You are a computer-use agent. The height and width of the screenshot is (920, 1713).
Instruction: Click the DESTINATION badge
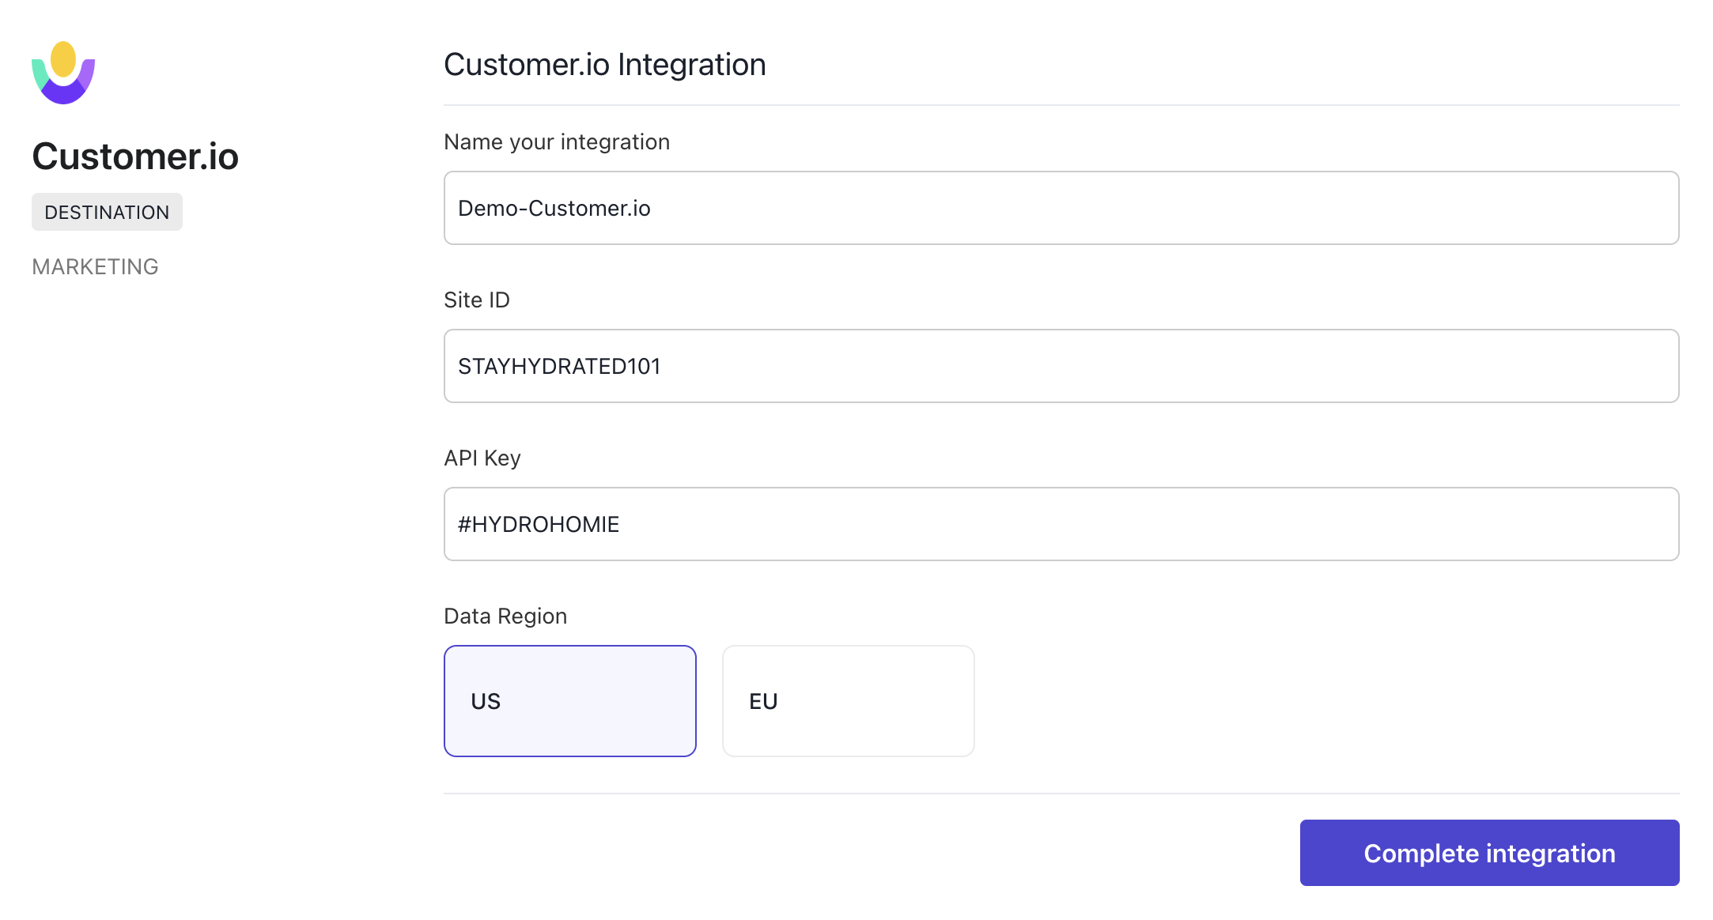click(x=107, y=212)
